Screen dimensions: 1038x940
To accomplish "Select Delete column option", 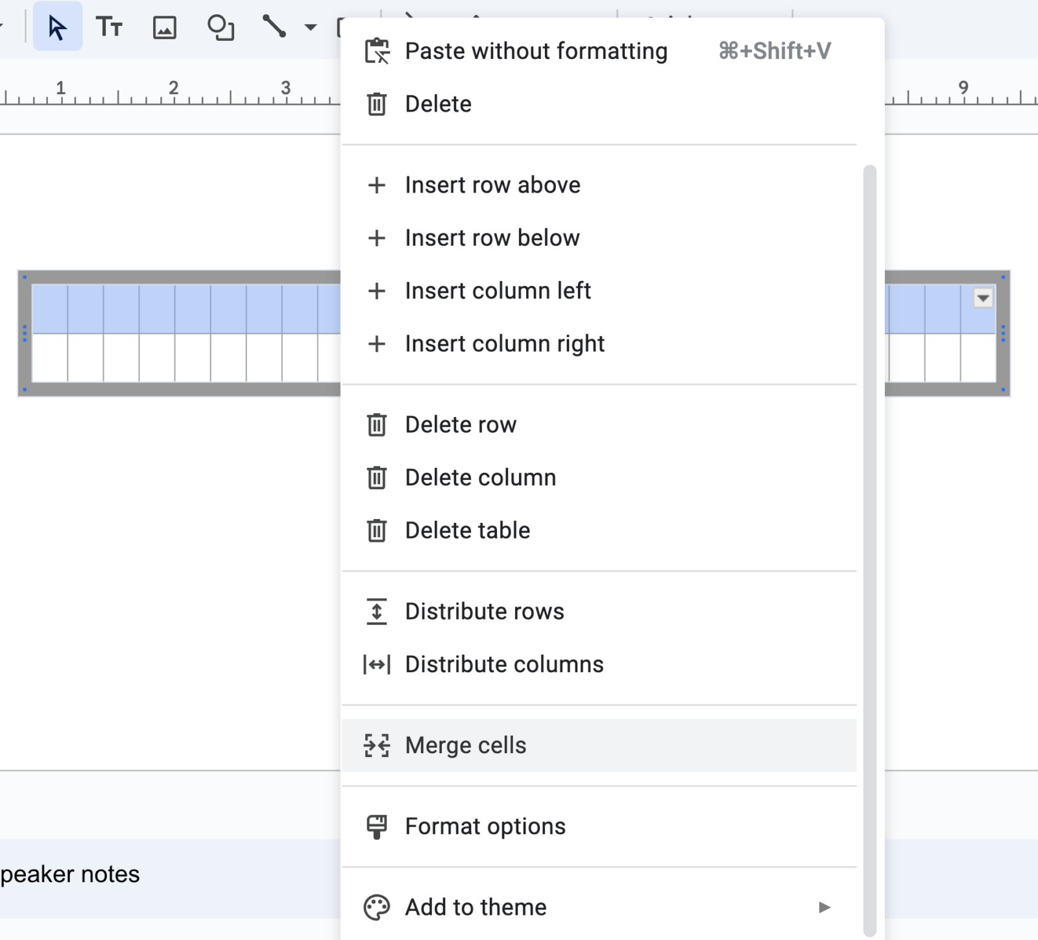I will coord(599,477).
